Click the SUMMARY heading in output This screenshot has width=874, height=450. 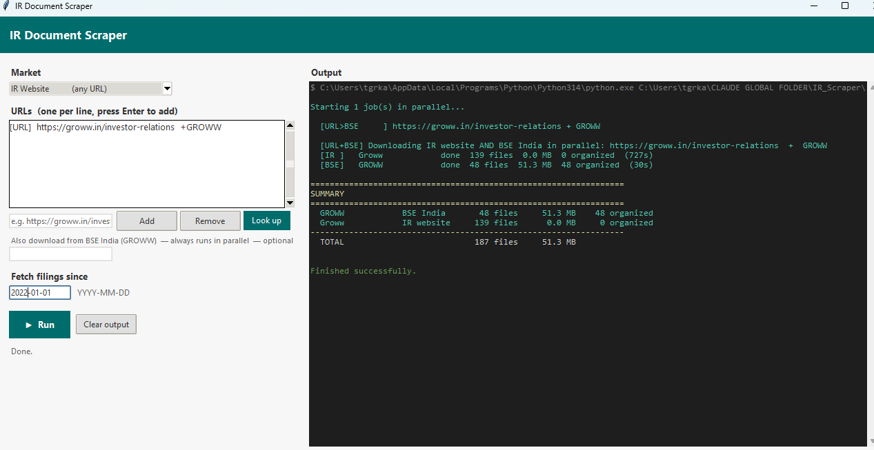point(327,194)
